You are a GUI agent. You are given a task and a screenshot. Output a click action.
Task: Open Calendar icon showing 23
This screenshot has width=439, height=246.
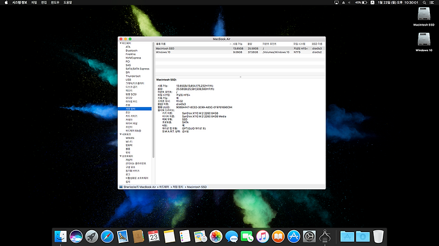(154, 236)
